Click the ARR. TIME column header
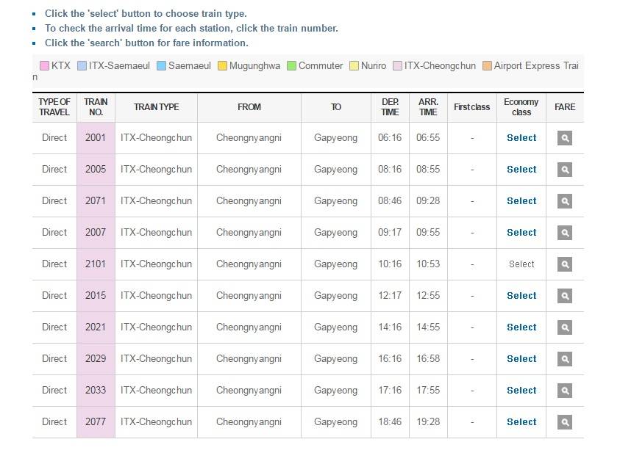This screenshot has height=453, width=620. [428, 107]
